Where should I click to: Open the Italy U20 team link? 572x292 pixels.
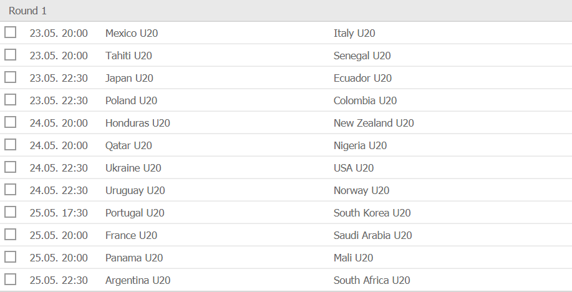pyautogui.click(x=354, y=33)
